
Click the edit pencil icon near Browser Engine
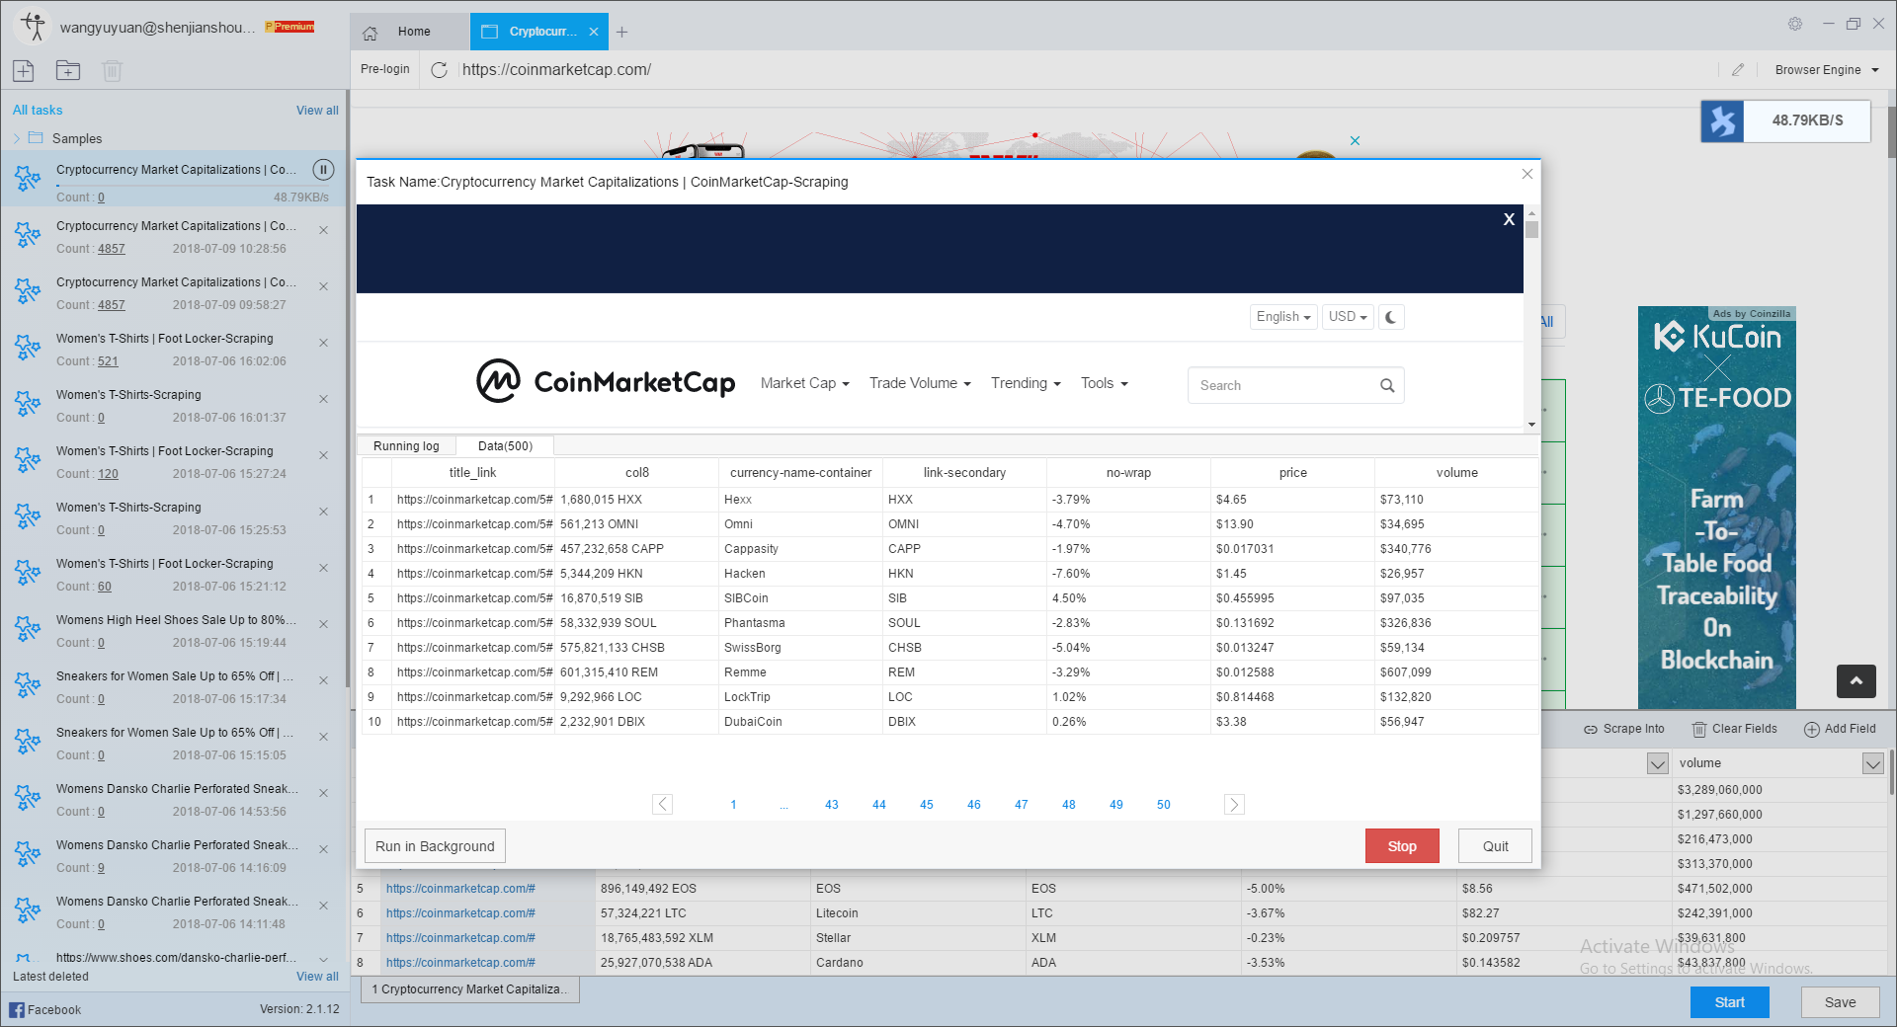(1738, 70)
